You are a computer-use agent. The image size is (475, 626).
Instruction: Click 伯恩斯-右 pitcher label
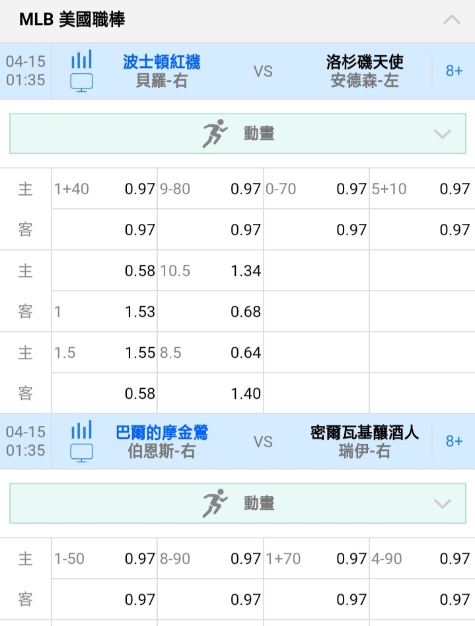pos(161,451)
